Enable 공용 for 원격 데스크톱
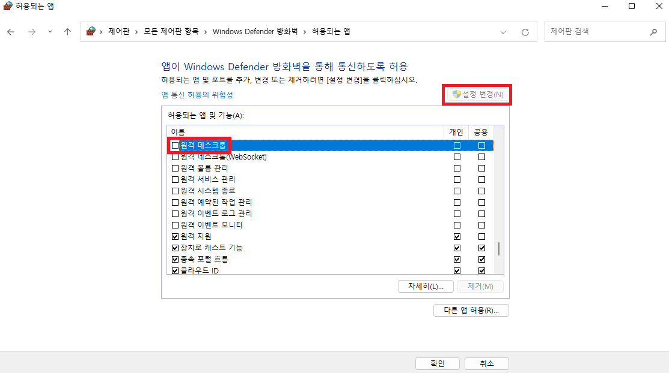The width and height of the screenshot is (669, 373). click(x=481, y=146)
